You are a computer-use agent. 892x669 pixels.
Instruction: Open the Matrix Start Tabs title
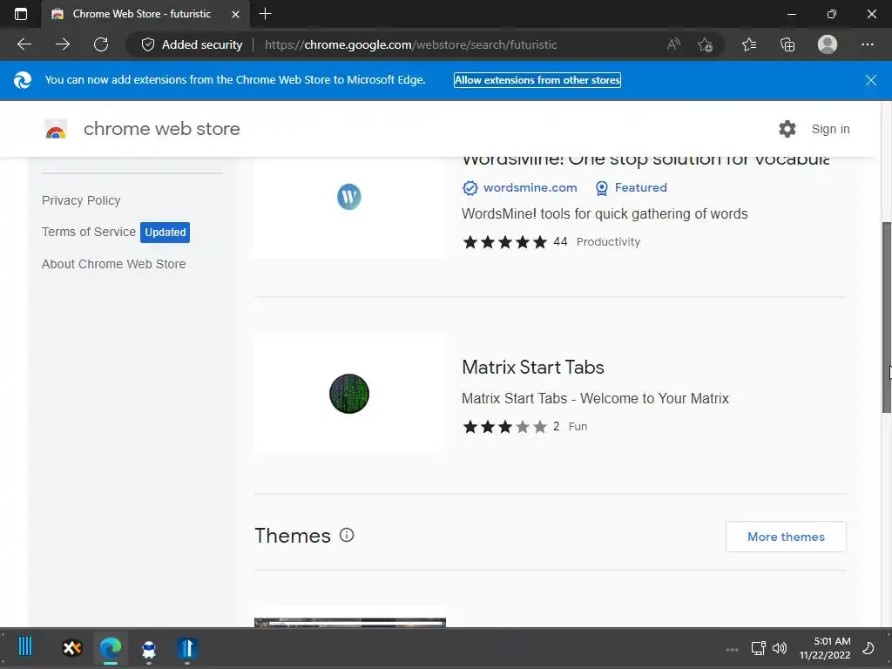pos(533,368)
